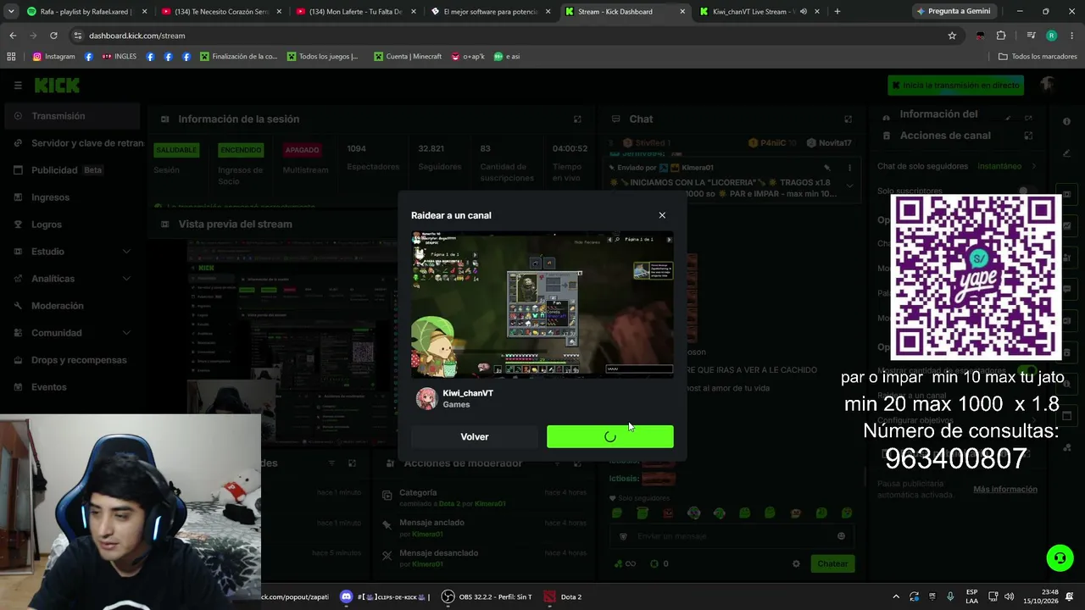The width and height of the screenshot is (1085, 610).
Task: Open the green support chat bubble
Action: pos(1060,557)
